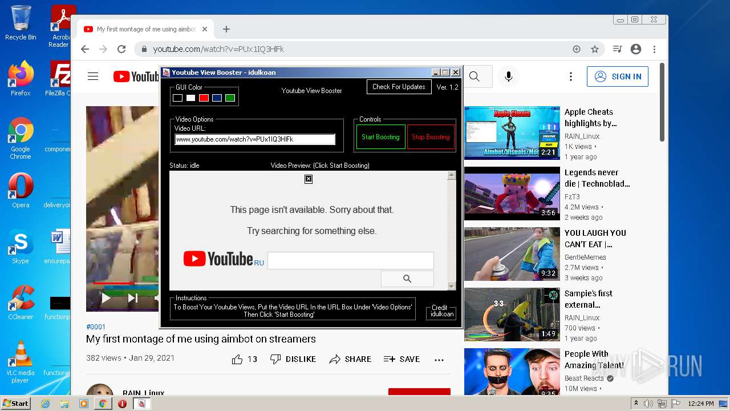Click SAVE to playlist button
730x411 pixels.
(x=401, y=359)
